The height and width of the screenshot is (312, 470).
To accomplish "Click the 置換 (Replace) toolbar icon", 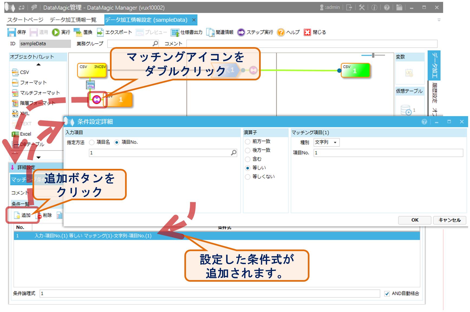I will [x=78, y=32].
